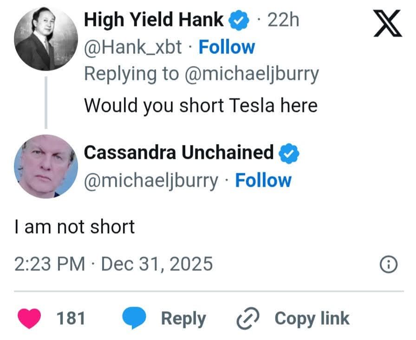The image size is (416, 340).
Task: Follow the @Hank_xbt account
Action: click(227, 47)
